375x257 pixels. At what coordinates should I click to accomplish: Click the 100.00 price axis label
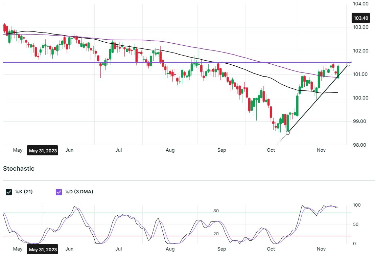pos(361,98)
